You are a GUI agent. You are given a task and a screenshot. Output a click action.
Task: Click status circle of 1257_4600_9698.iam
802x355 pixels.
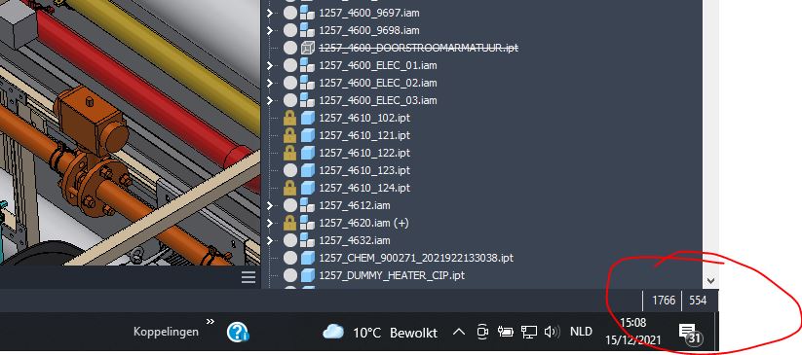click(x=290, y=30)
